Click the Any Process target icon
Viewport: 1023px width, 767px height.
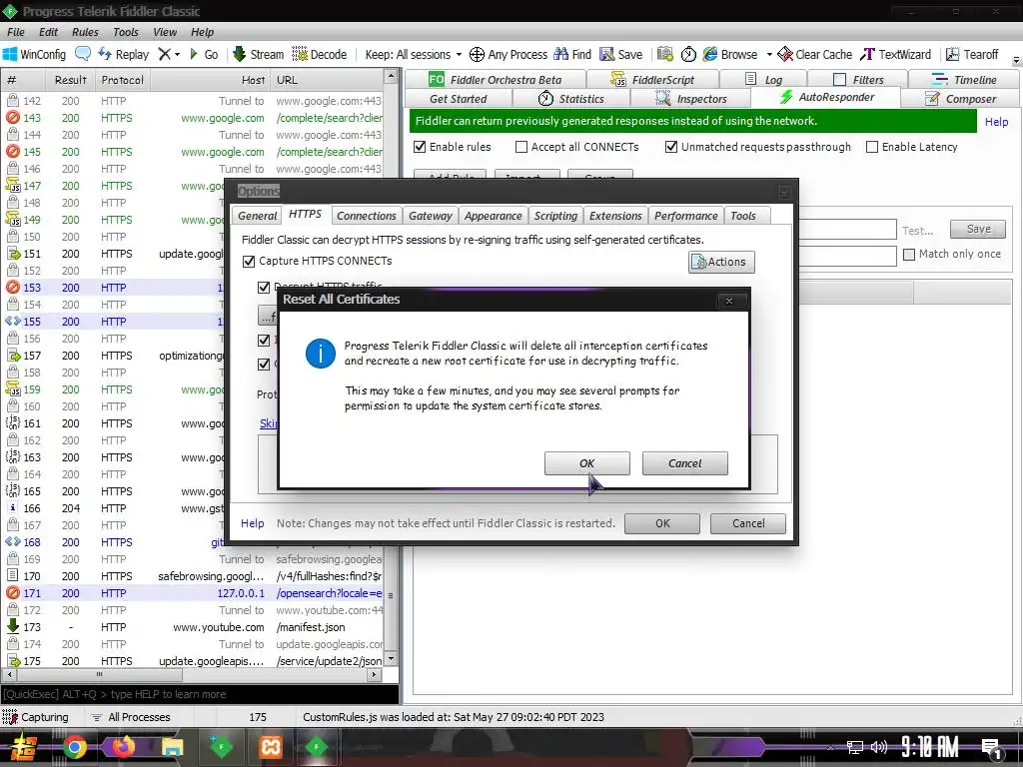pyautogui.click(x=477, y=54)
